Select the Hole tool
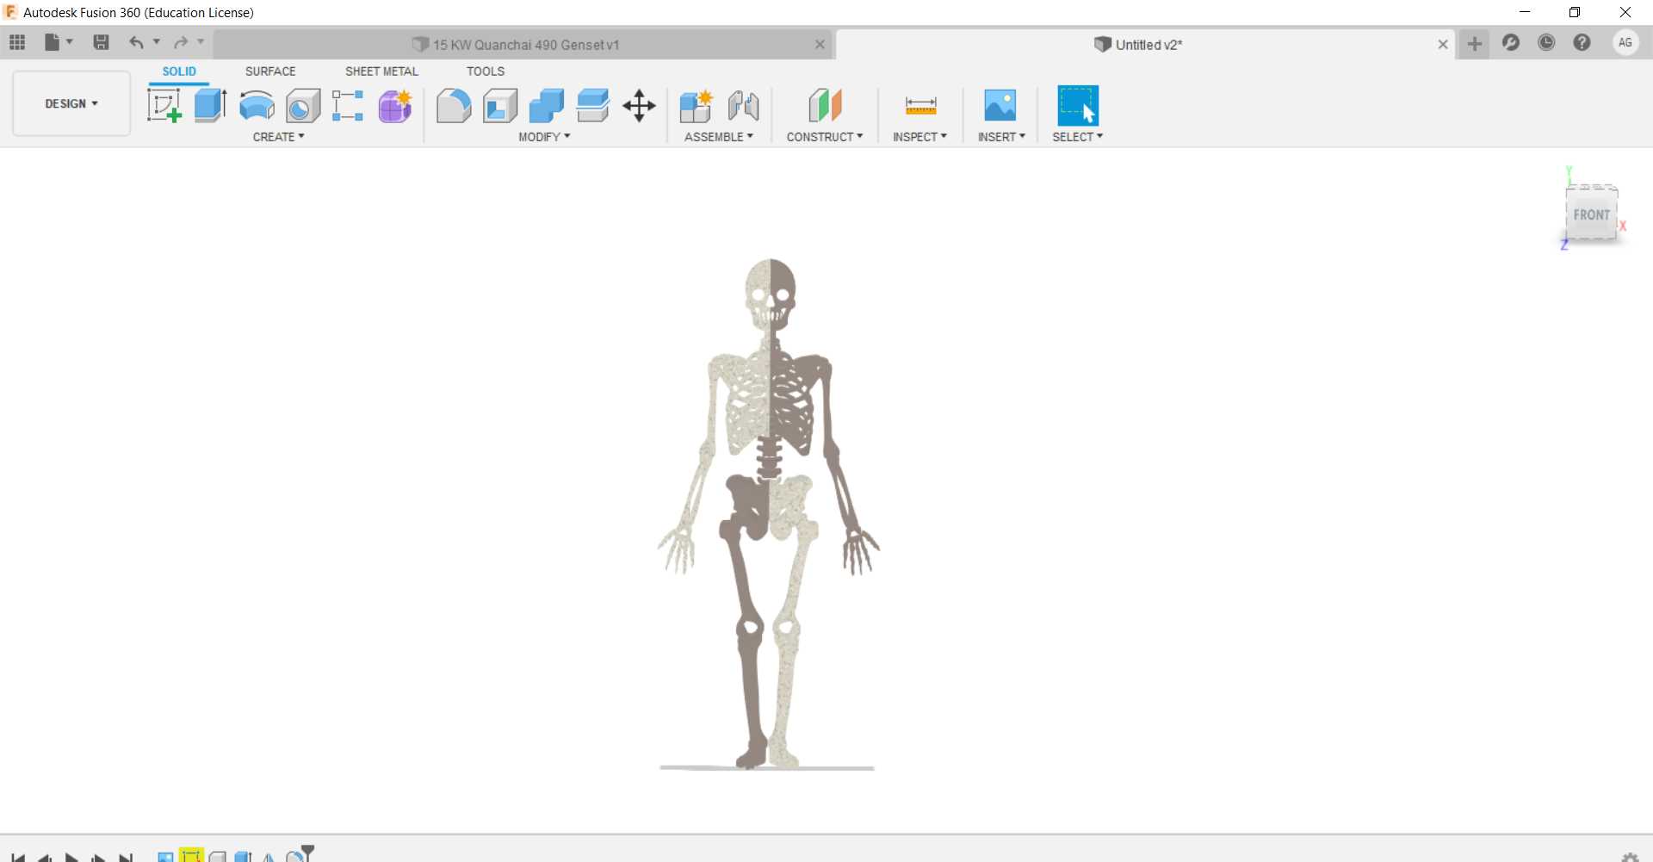The image size is (1653, 862). 303,106
